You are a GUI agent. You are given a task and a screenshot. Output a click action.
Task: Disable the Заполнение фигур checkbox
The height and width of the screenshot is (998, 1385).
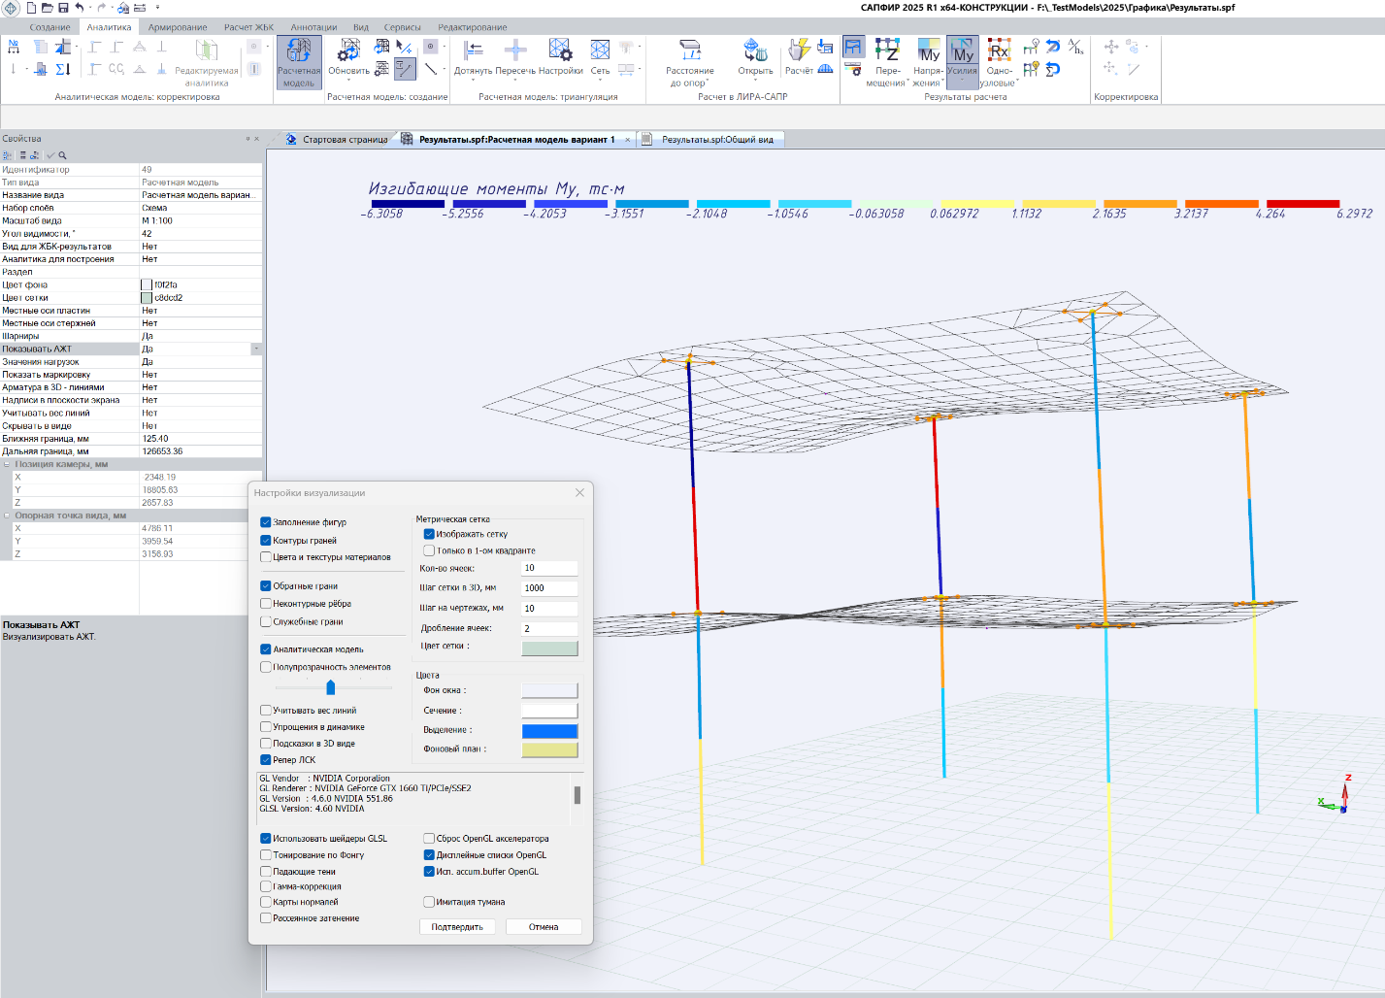(x=266, y=522)
